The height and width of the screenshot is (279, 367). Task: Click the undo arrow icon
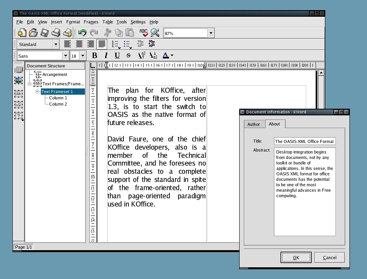(x=82, y=33)
